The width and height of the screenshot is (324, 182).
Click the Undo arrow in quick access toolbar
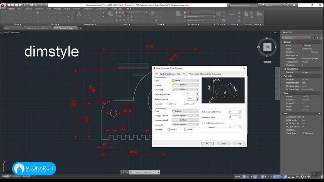point(35,5)
